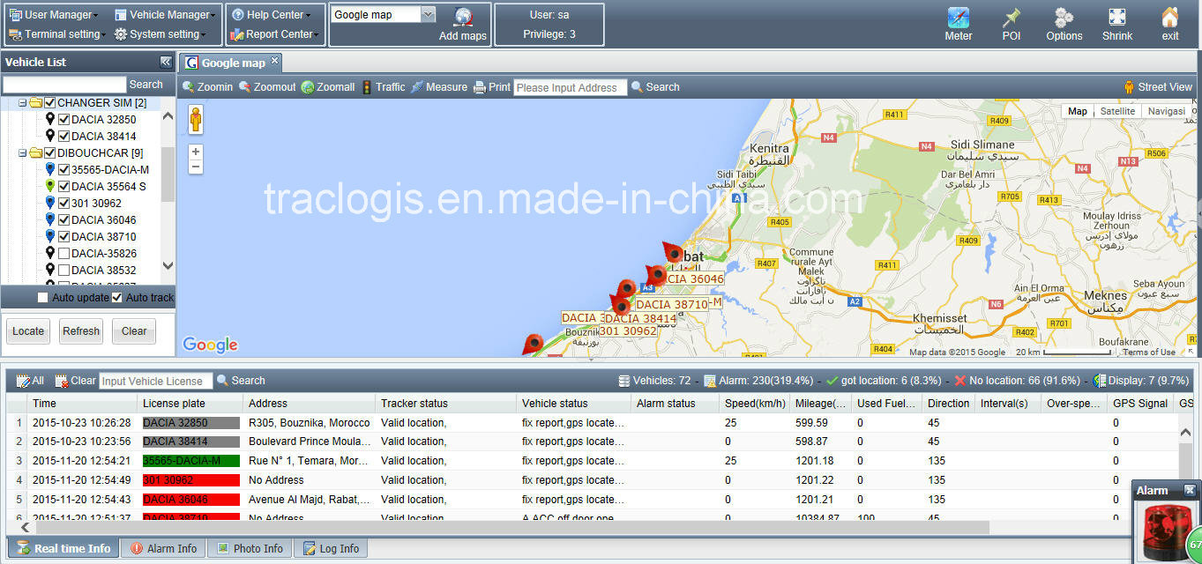Open Street View
This screenshot has height=564, width=1202.
[1157, 87]
